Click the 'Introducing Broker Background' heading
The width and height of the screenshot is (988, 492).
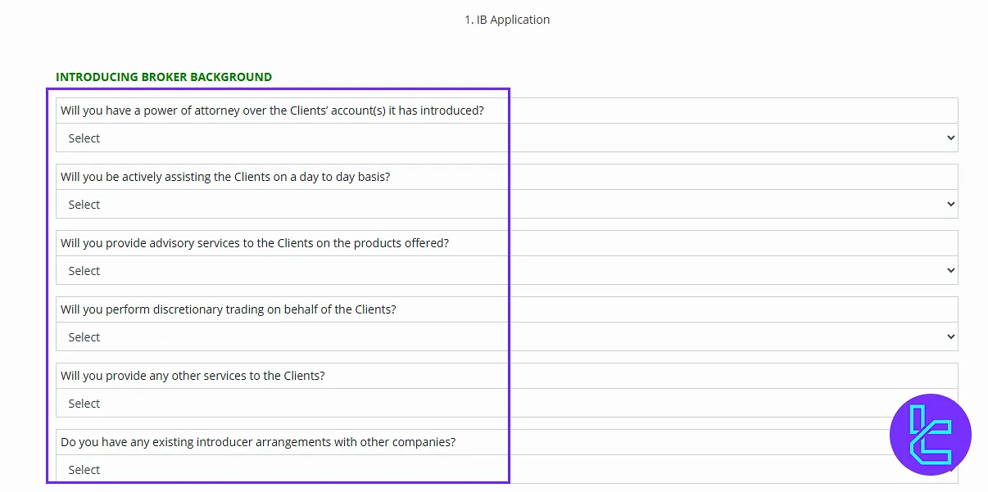click(164, 77)
